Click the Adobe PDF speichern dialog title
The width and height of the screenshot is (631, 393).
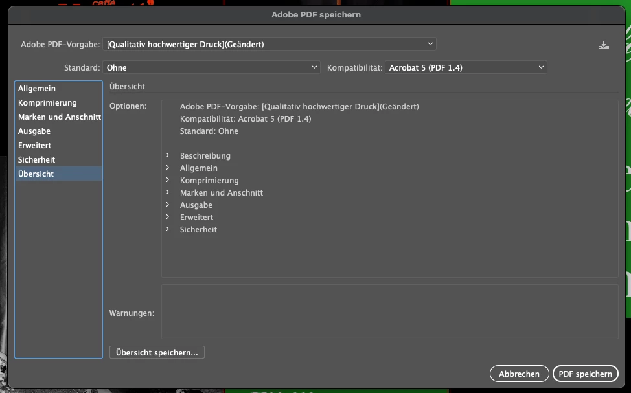(316, 14)
